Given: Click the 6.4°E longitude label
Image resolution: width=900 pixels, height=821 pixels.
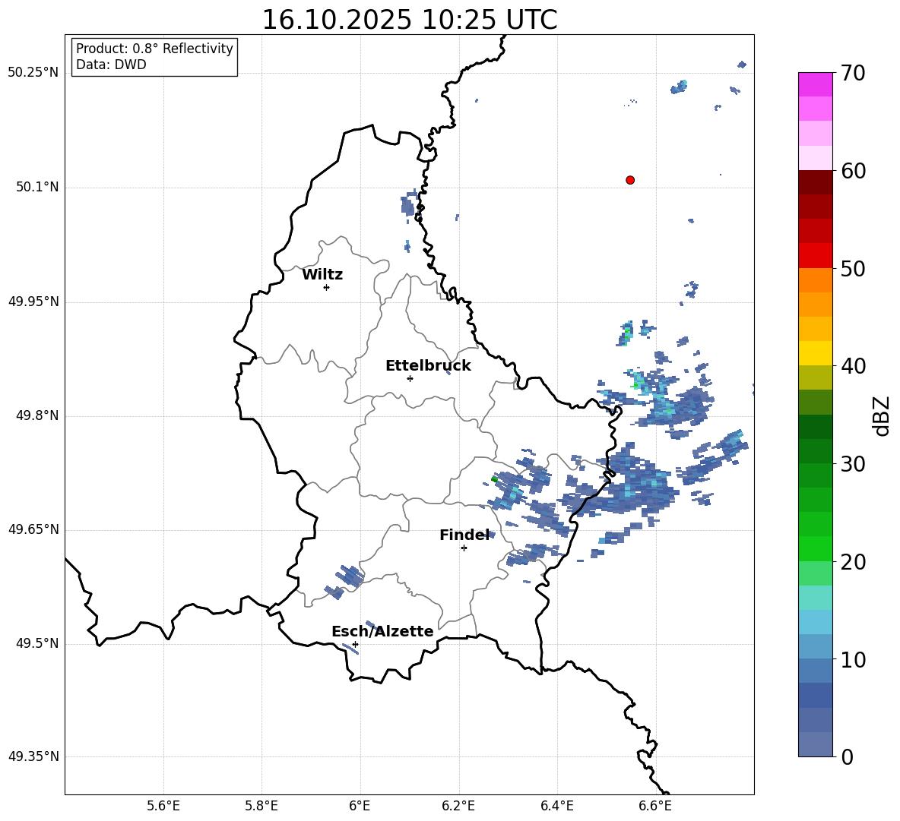Looking at the screenshot, I should tap(556, 806).
